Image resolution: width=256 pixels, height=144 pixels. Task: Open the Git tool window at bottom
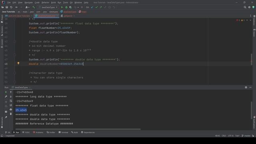coord(8,132)
